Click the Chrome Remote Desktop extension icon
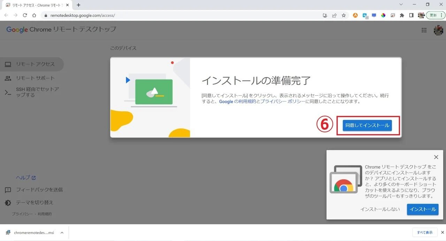446x241 pixels. coord(393,15)
